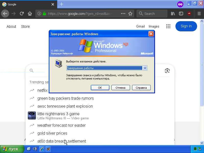204x153 pixels.
Task: Click the first quick launch icon
Action: 29,149
